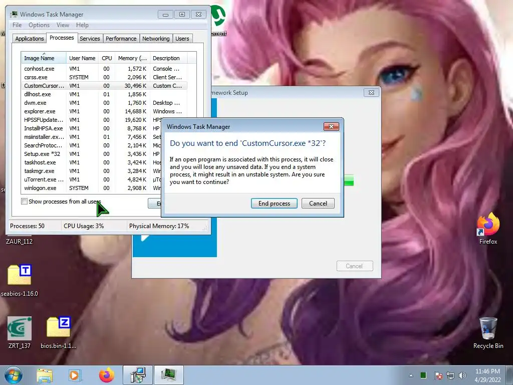
Task: Open the volume speaker tray icon
Action: 462,375
